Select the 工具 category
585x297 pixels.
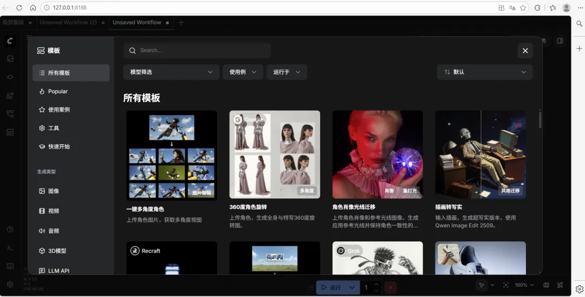pyautogui.click(x=71, y=128)
